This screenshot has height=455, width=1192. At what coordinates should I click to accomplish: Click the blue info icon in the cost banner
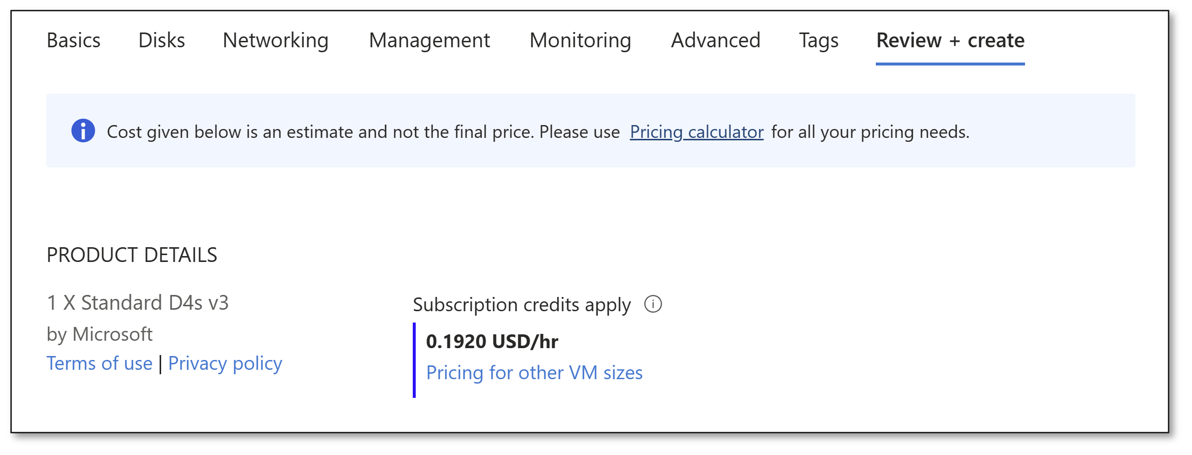[83, 131]
